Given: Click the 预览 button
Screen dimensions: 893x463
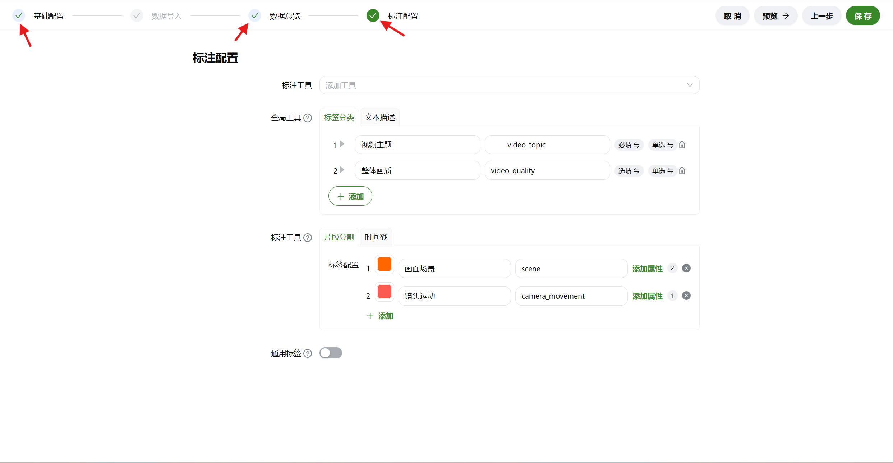Looking at the screenshot, I should [x=775, y=16].
